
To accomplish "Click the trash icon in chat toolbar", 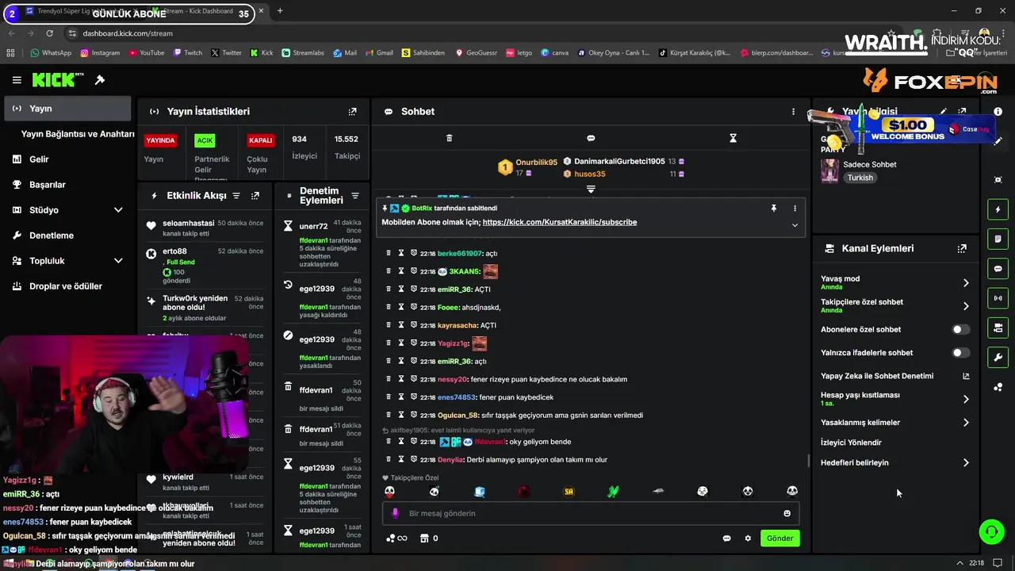I will pyautogui.click(x=449, y=138).
